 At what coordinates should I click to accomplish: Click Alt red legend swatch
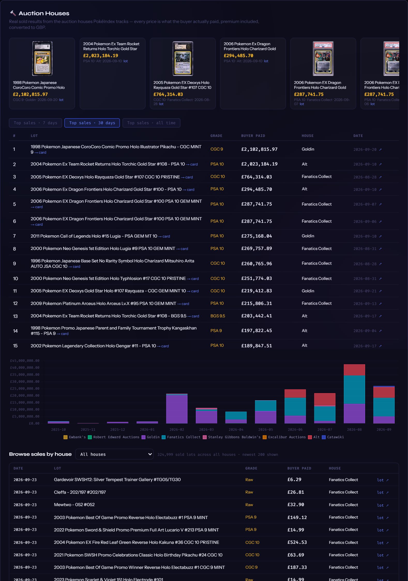click(x=310, y=437)
